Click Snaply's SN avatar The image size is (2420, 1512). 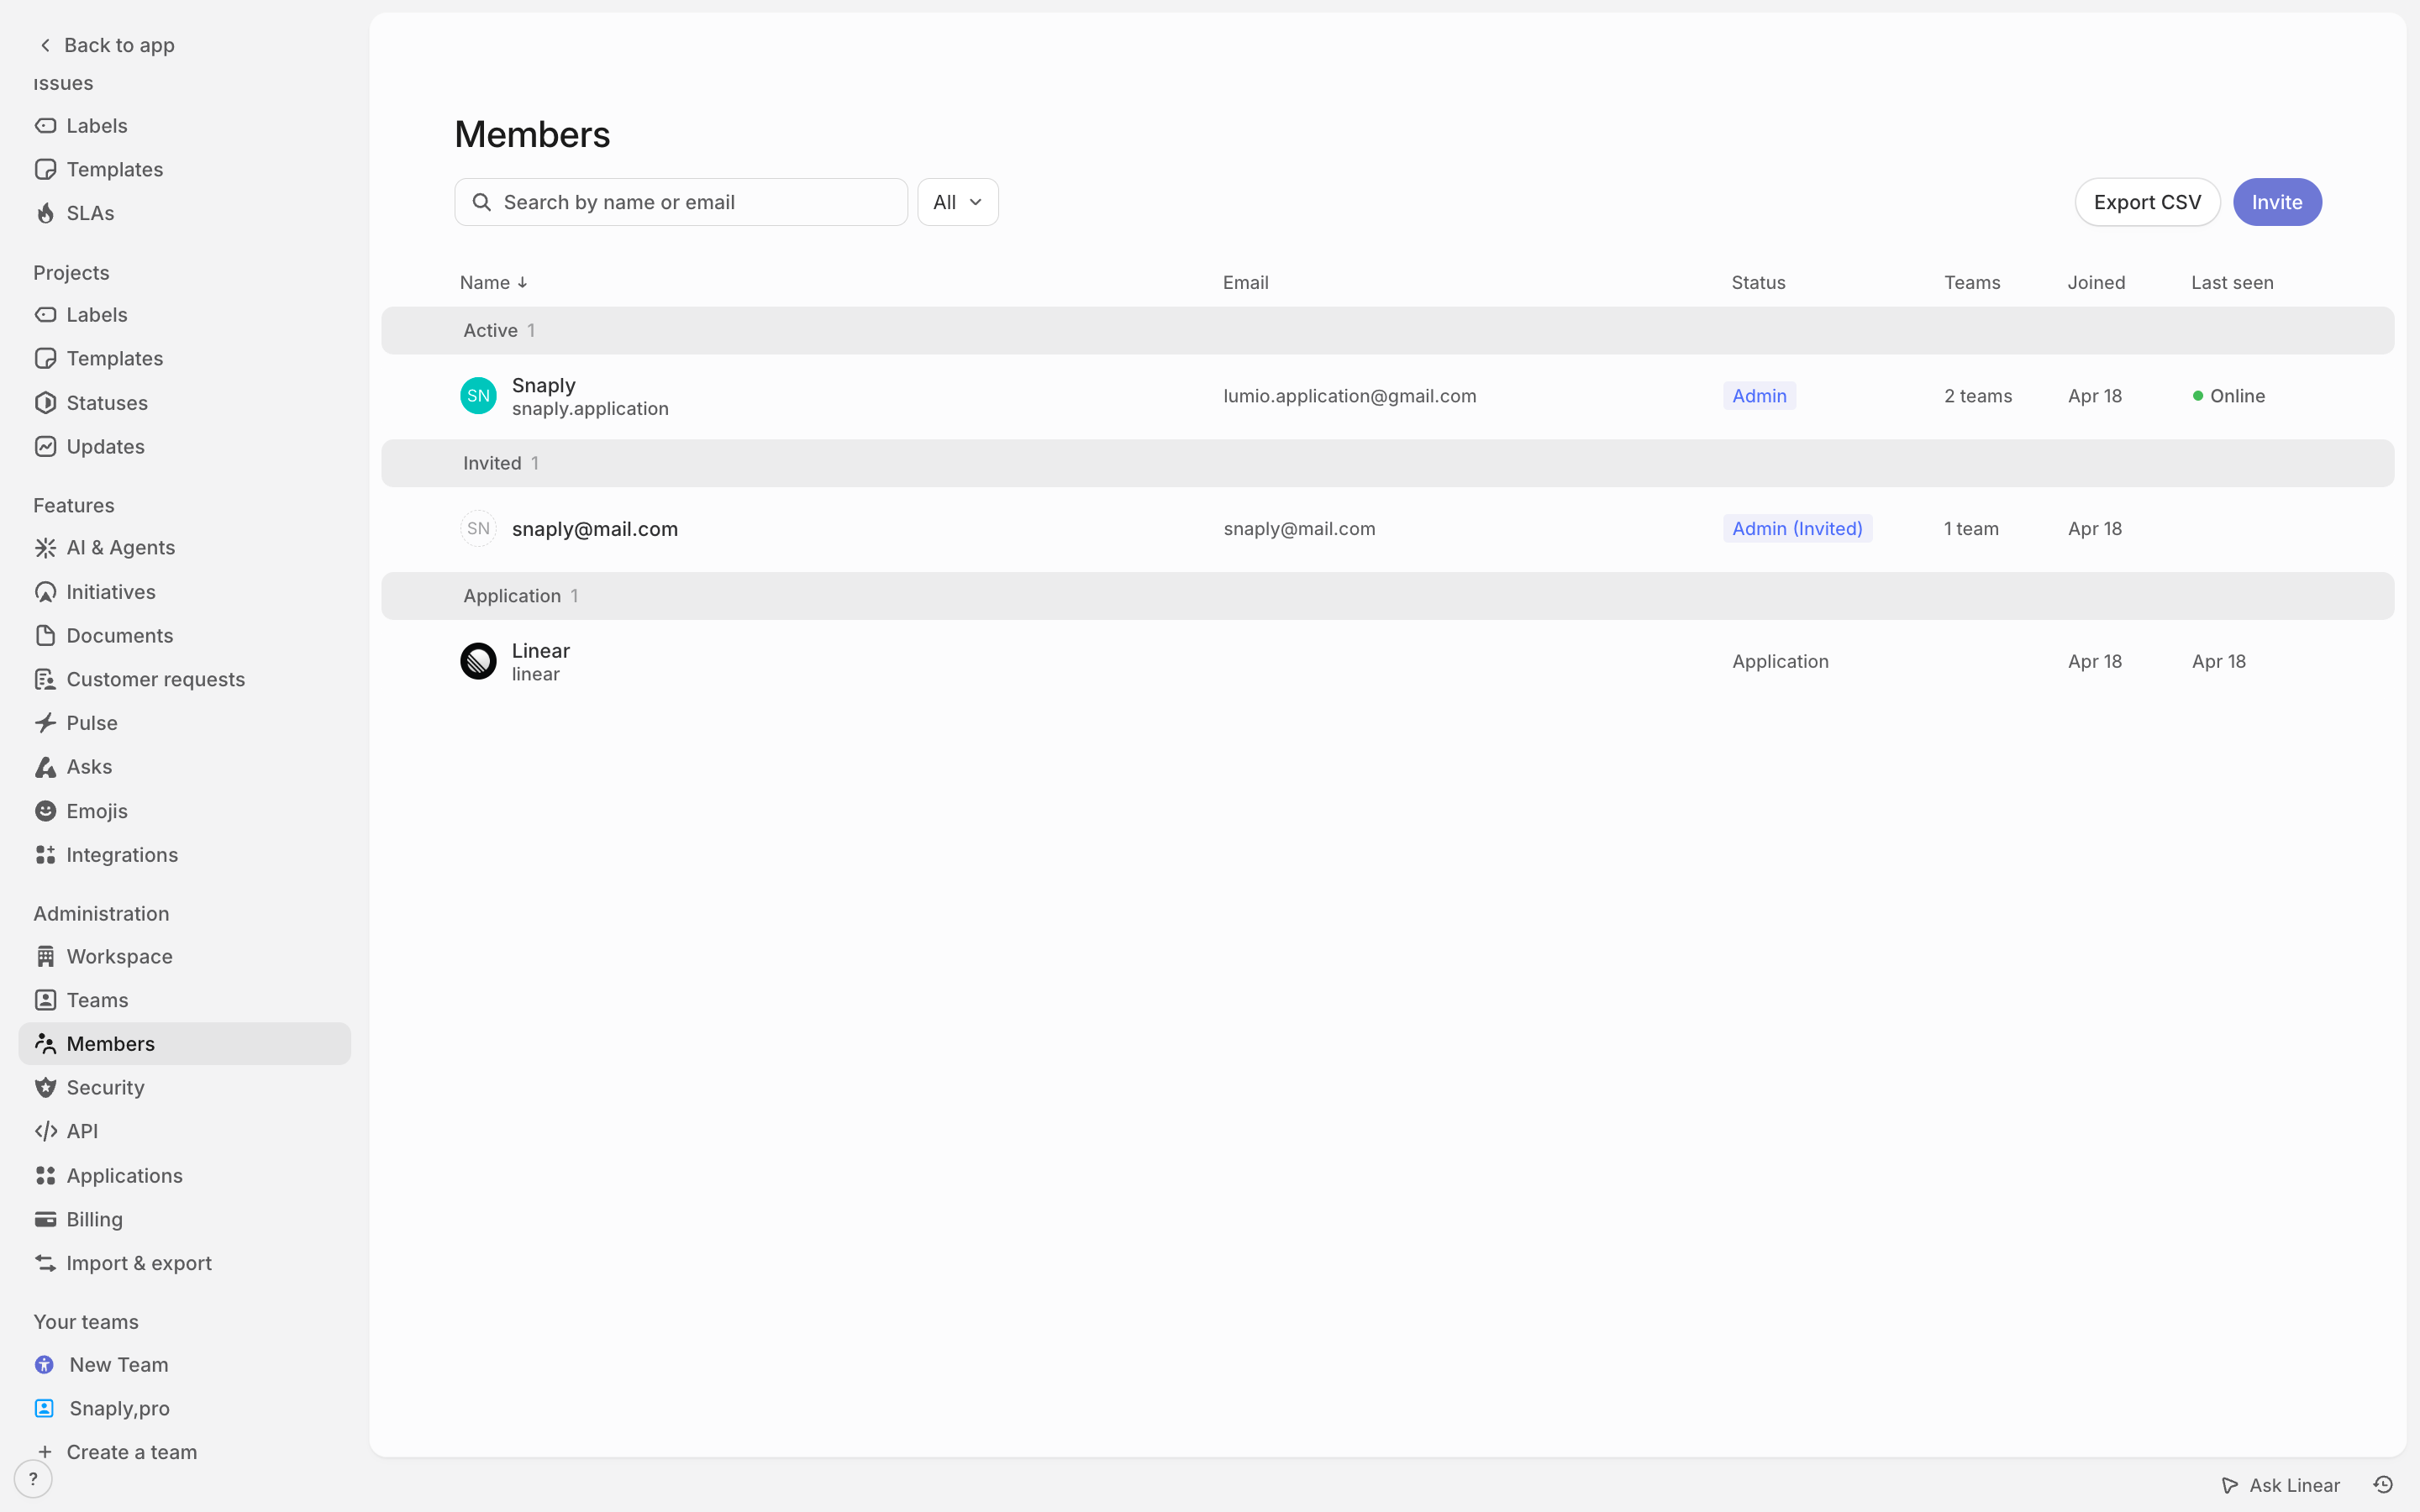478,396
